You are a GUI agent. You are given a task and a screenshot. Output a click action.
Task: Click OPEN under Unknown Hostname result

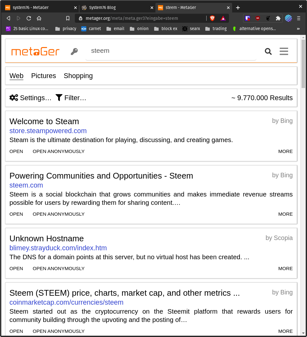pos(16,269)
